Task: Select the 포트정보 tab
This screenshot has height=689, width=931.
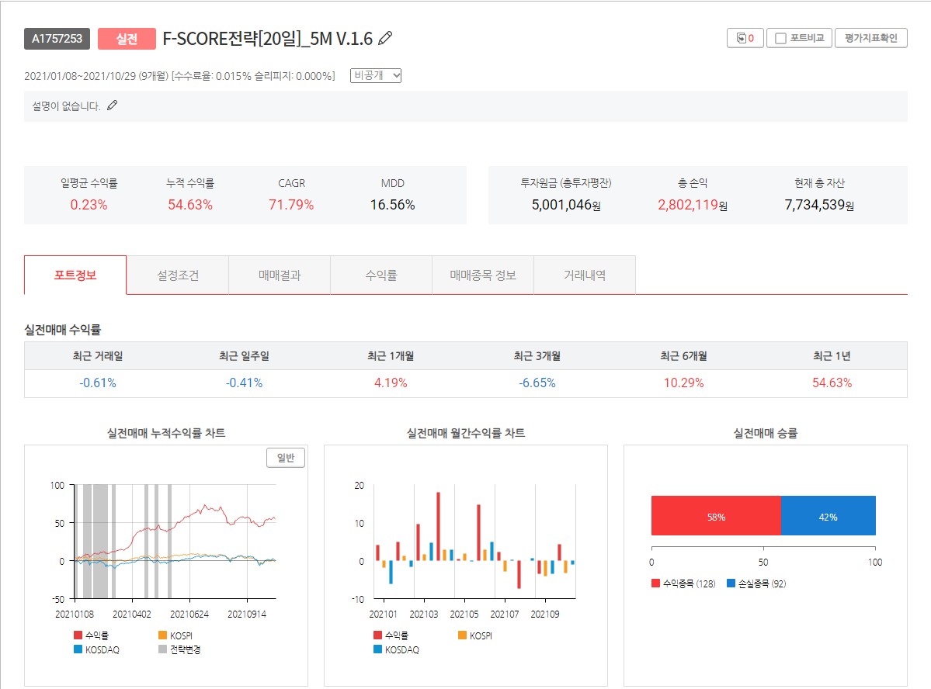Action: click(75, 275)
